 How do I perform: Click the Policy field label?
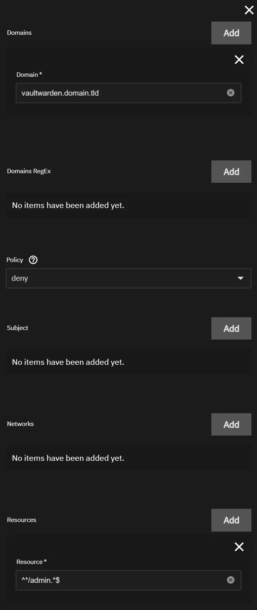(x=15, y=260)
